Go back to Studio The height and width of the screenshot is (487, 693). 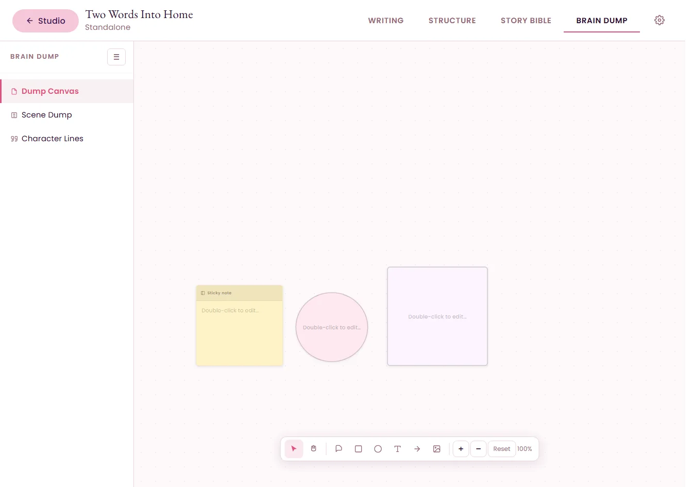(x=45, y=21)
